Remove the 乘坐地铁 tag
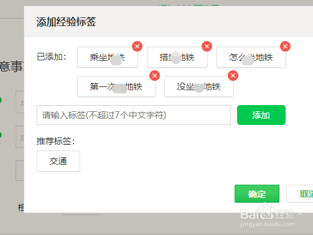 click(x=137, y=47)
